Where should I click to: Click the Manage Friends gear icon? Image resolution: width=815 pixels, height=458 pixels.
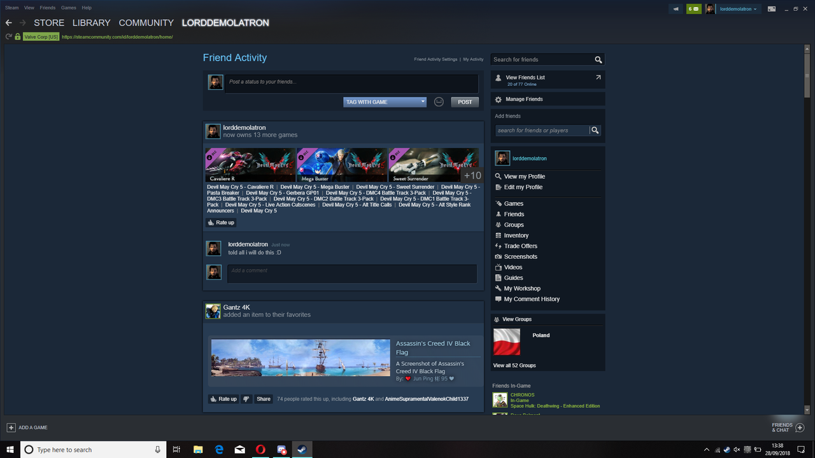[499, 99]
